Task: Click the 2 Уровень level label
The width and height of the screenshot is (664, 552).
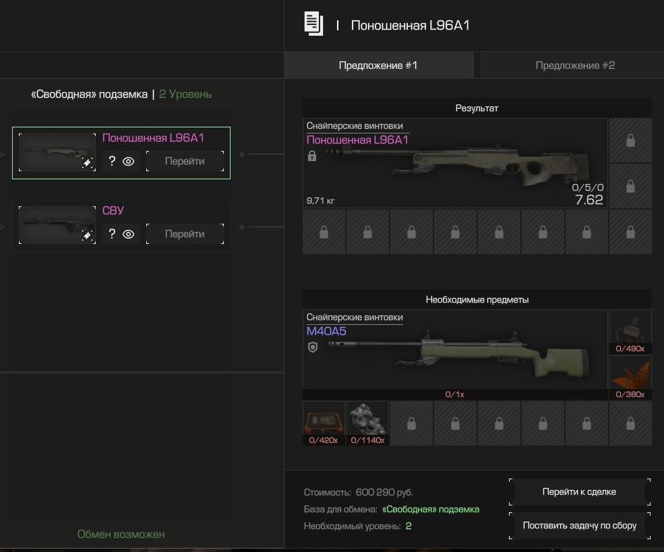Action: [185, 94]
